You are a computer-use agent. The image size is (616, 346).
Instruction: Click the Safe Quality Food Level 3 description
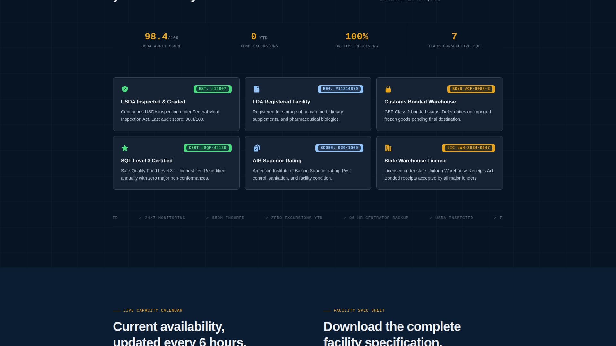(173, 174)
